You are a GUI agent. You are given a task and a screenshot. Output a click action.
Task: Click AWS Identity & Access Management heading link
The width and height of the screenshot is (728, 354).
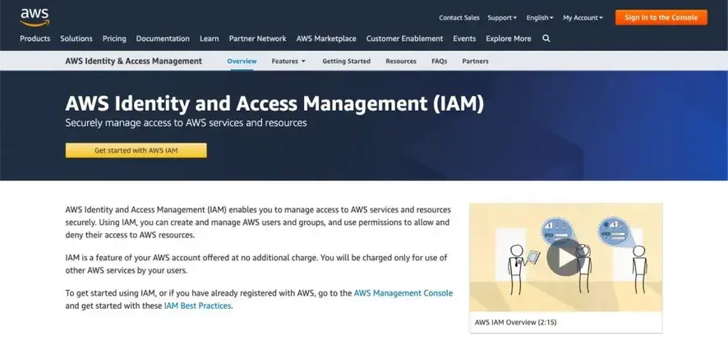tap(134, 61)
